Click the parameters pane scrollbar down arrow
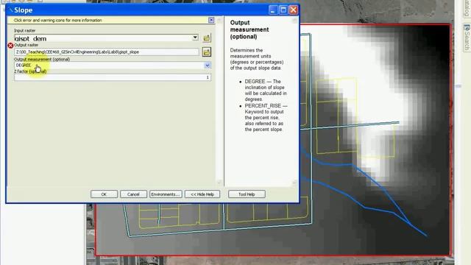The image size is (471, 265). 219,183
